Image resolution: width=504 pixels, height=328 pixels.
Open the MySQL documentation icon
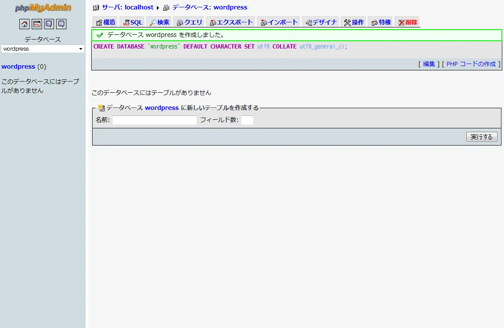click(61, 24)
